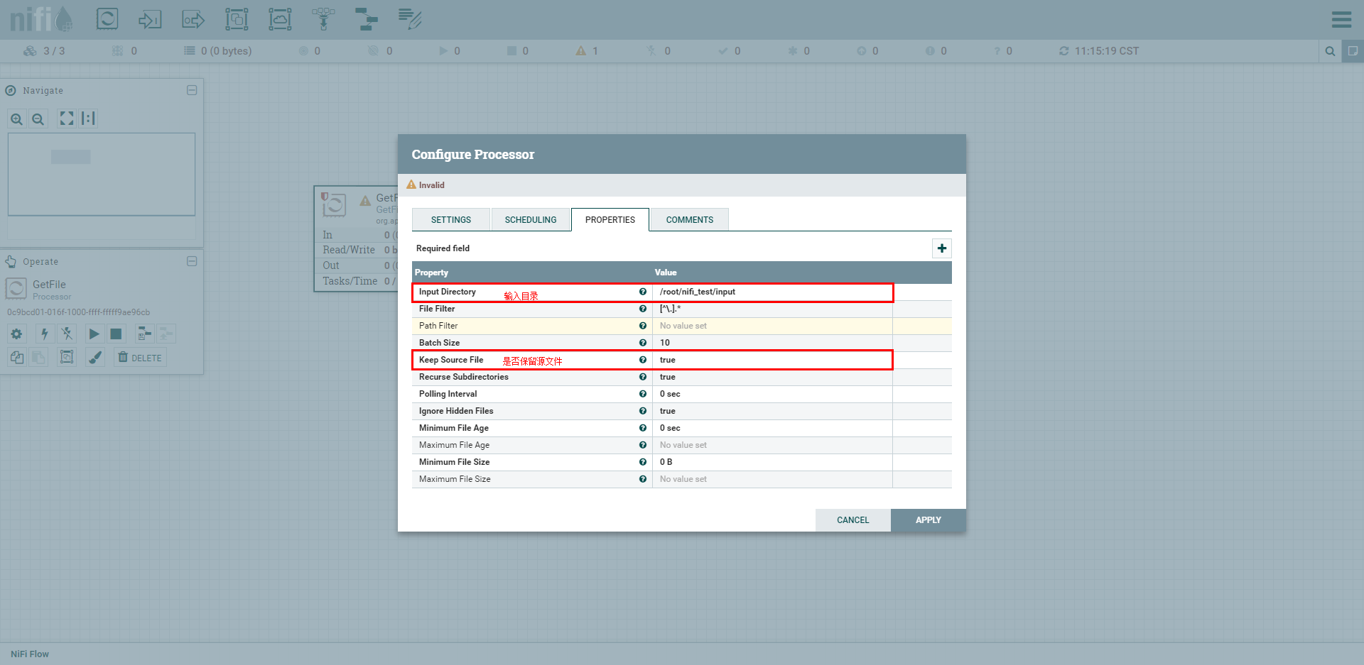
Task: Fit the flow to the screen
Action: coord(67,119)
